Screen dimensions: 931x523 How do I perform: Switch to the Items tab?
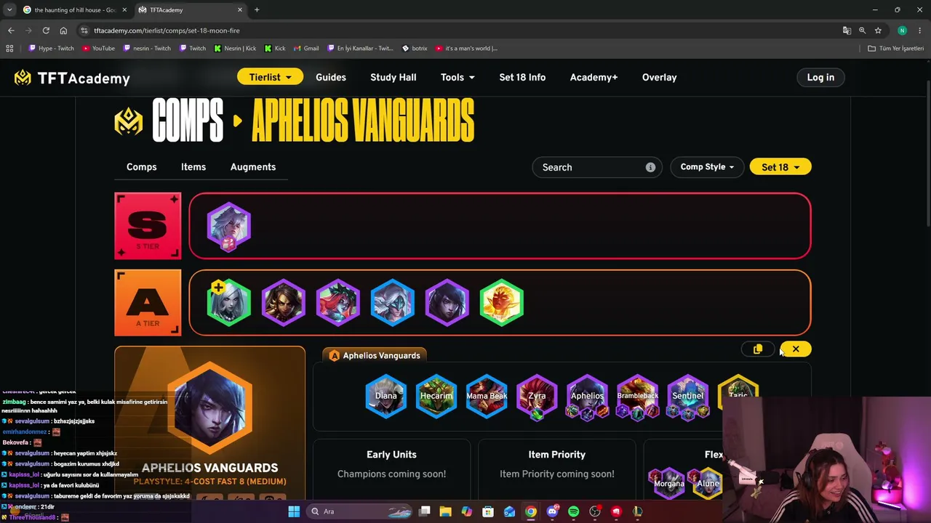[193, 167]
